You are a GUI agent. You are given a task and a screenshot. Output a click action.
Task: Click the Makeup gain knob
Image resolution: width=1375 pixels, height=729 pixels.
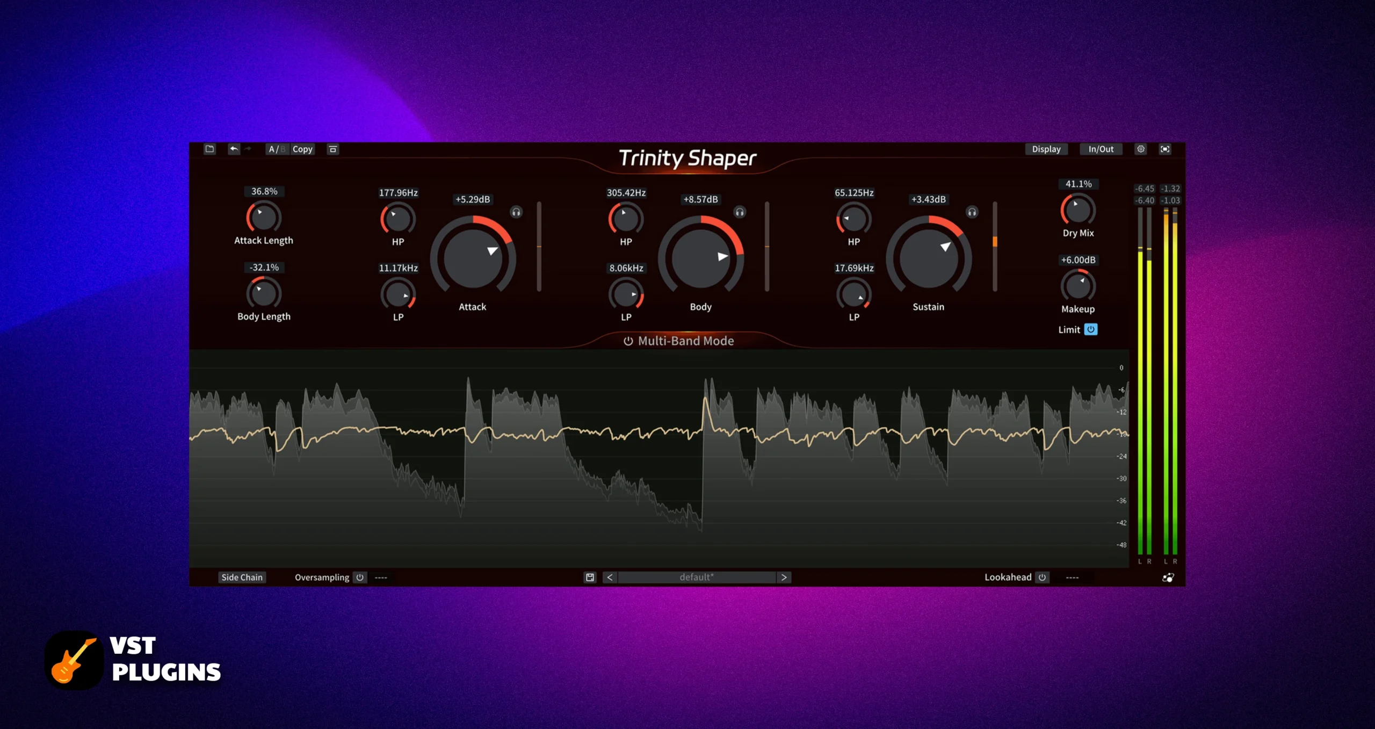1078,286
